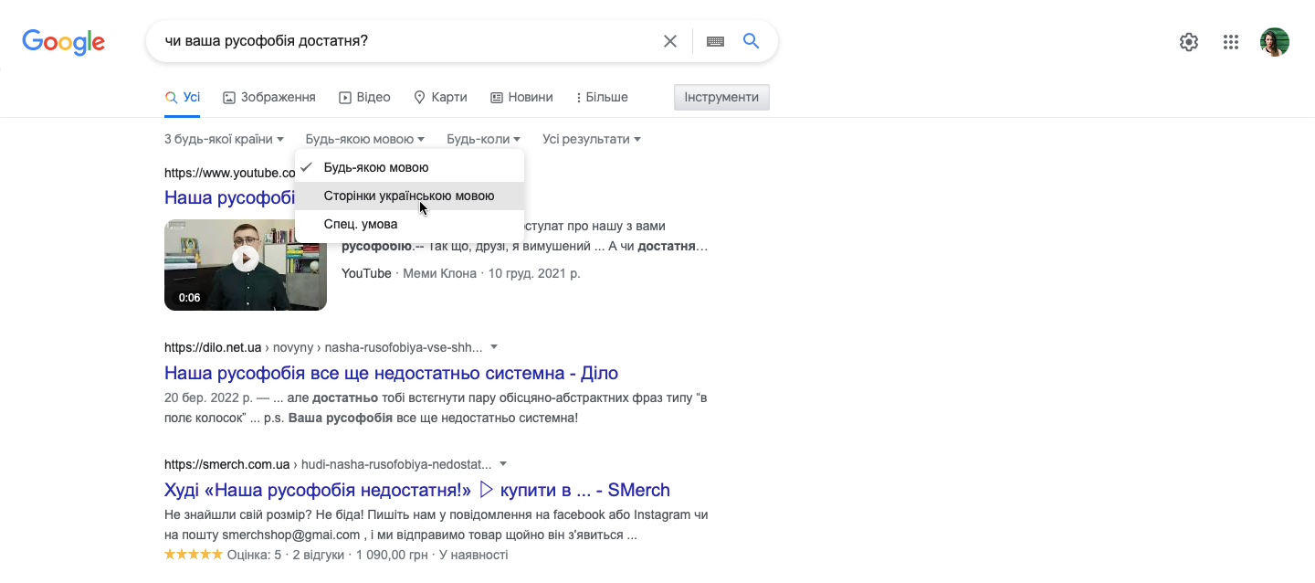Clear search query with the X icon
Screen dimensions: 1315x583
670,40
